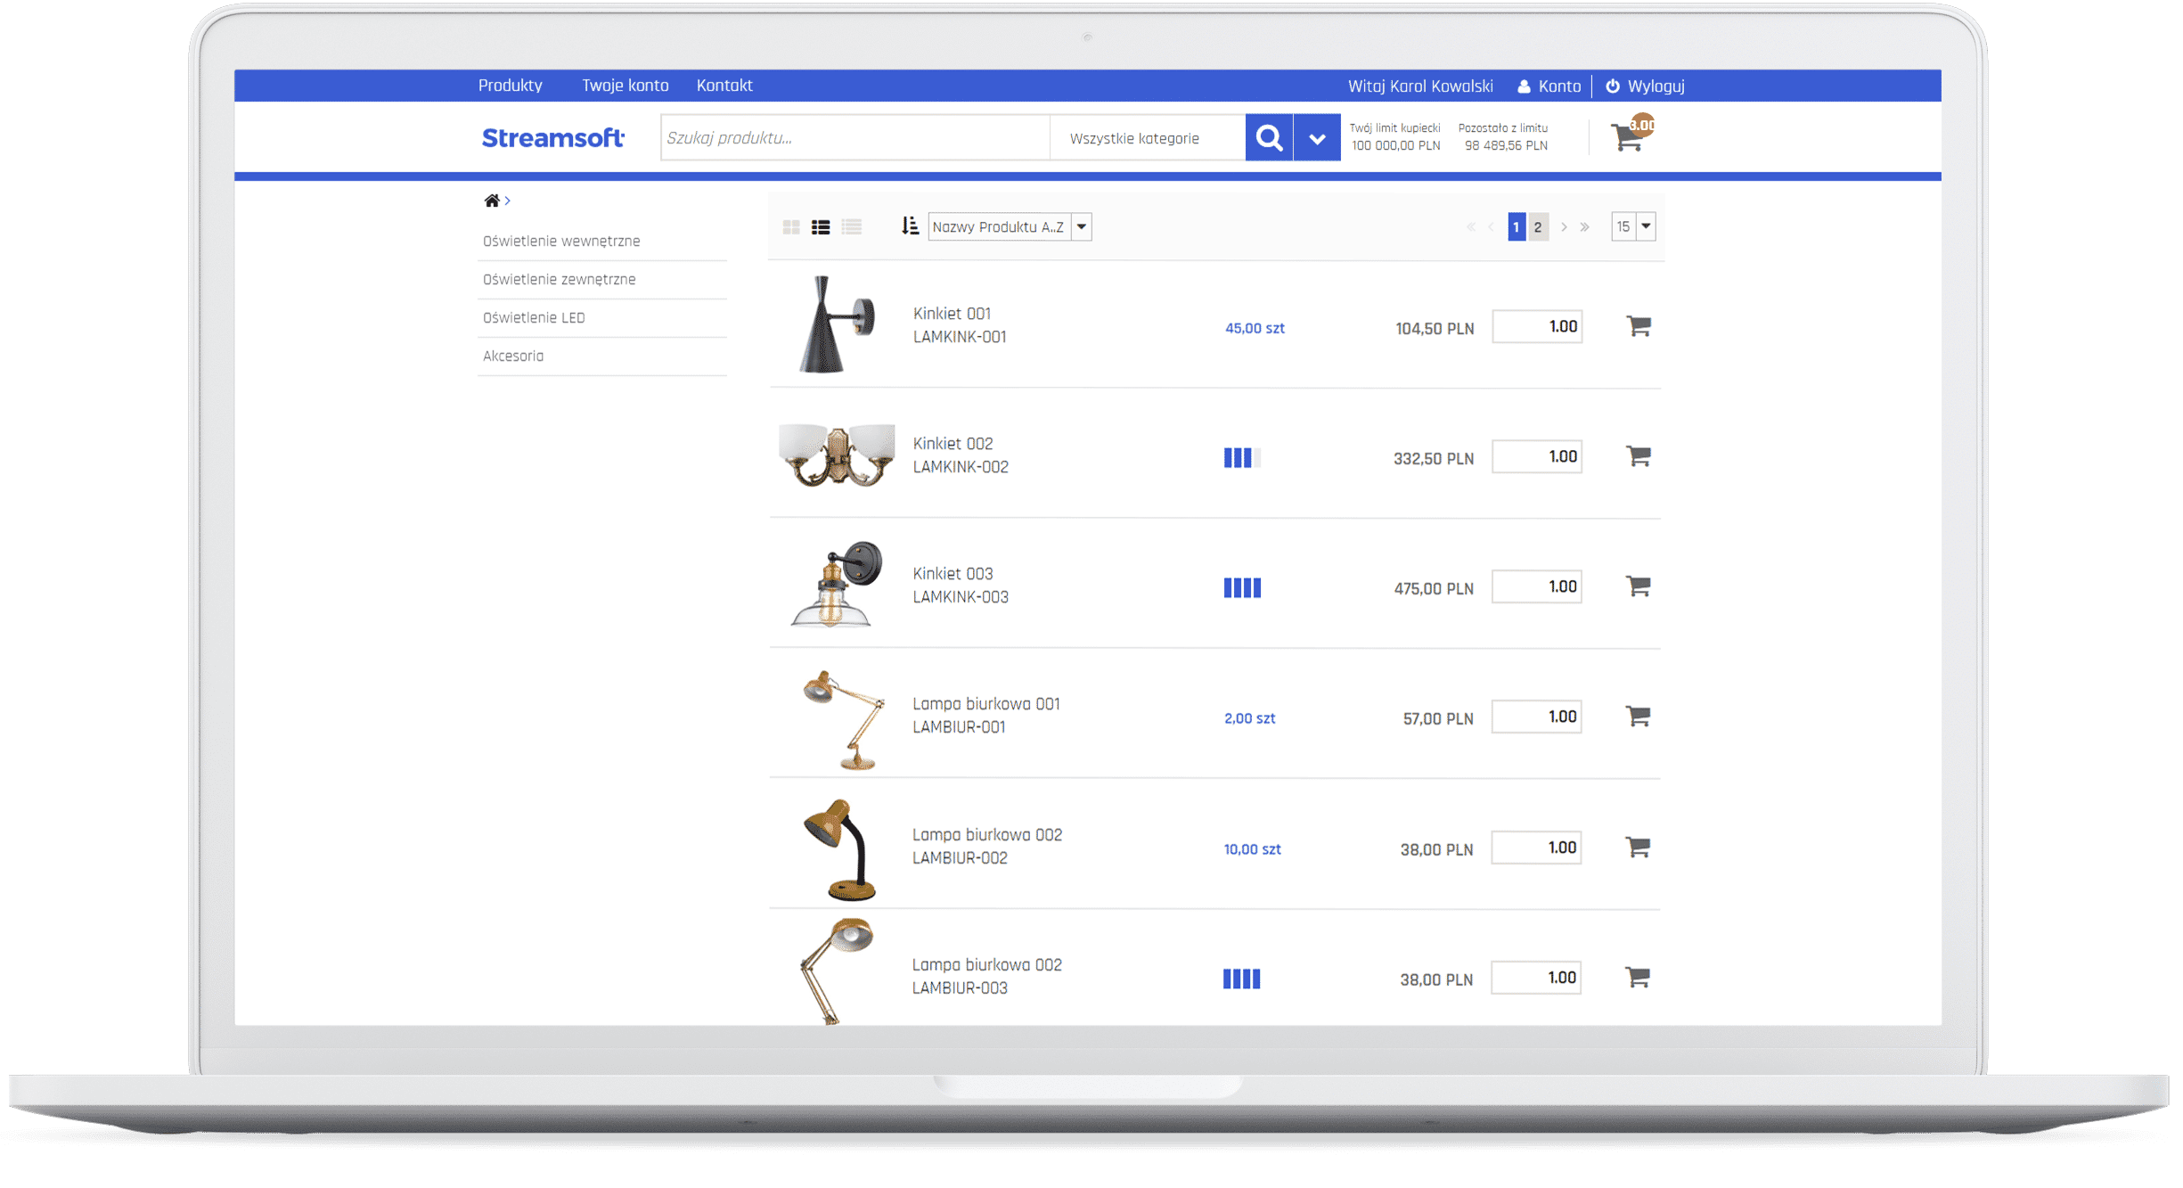This screenshot has height=1188, width=2183.
Task: Add Kinkiet 003 to cart
Action: click(1638, 586)
